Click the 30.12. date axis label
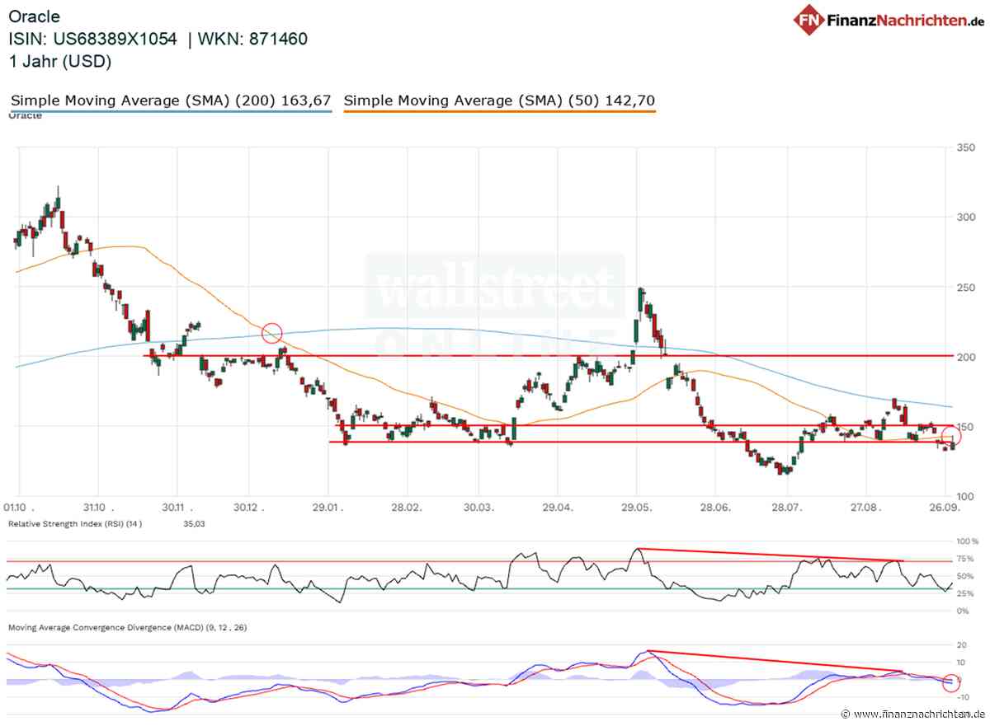Screen dimensions: 990x726 pyautogui.click(x=250, y=508)
